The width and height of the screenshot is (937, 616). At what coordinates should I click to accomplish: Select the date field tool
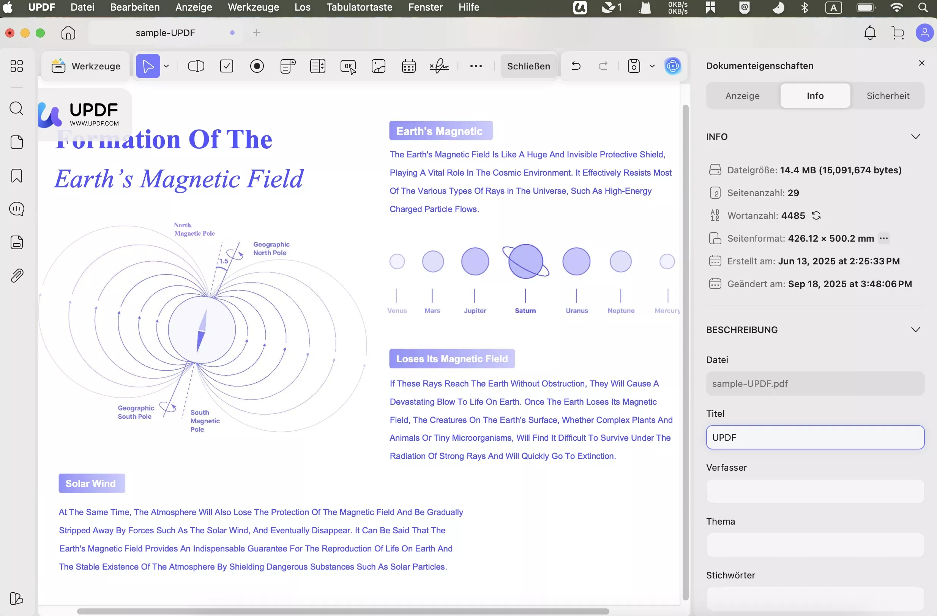tap(409, 66)
